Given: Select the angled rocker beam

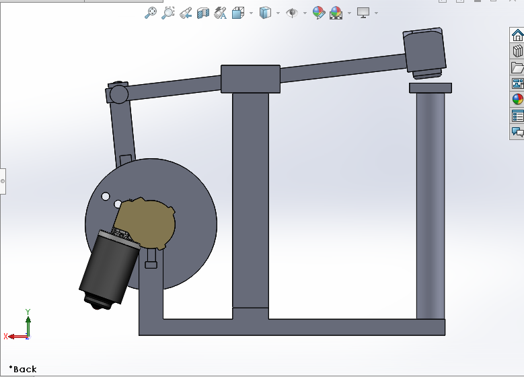Looking at the screenshot, I should [x=341, y=69].
